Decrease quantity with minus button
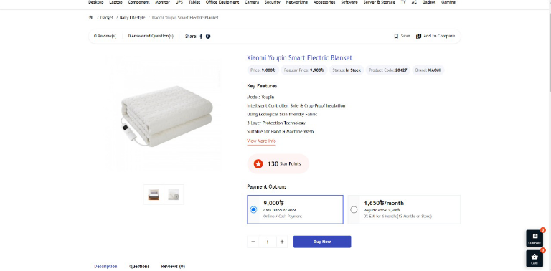This screenshot has width=551, height=271. (x=253, y=242)
